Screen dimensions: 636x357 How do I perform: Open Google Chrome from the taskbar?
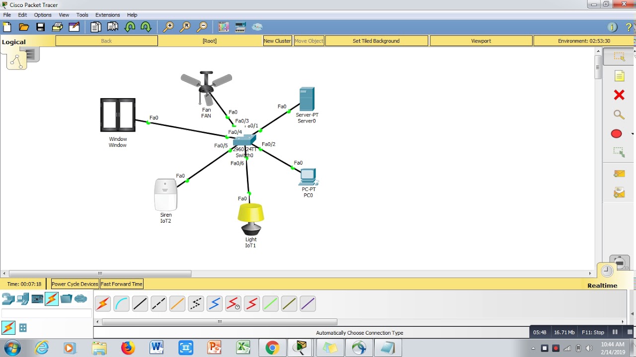click(x=272, y=348)
